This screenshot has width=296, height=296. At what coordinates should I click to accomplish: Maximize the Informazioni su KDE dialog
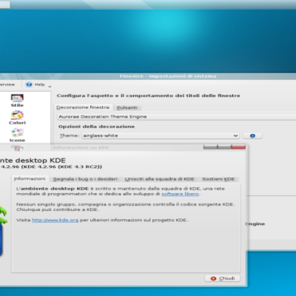point(224,147)
